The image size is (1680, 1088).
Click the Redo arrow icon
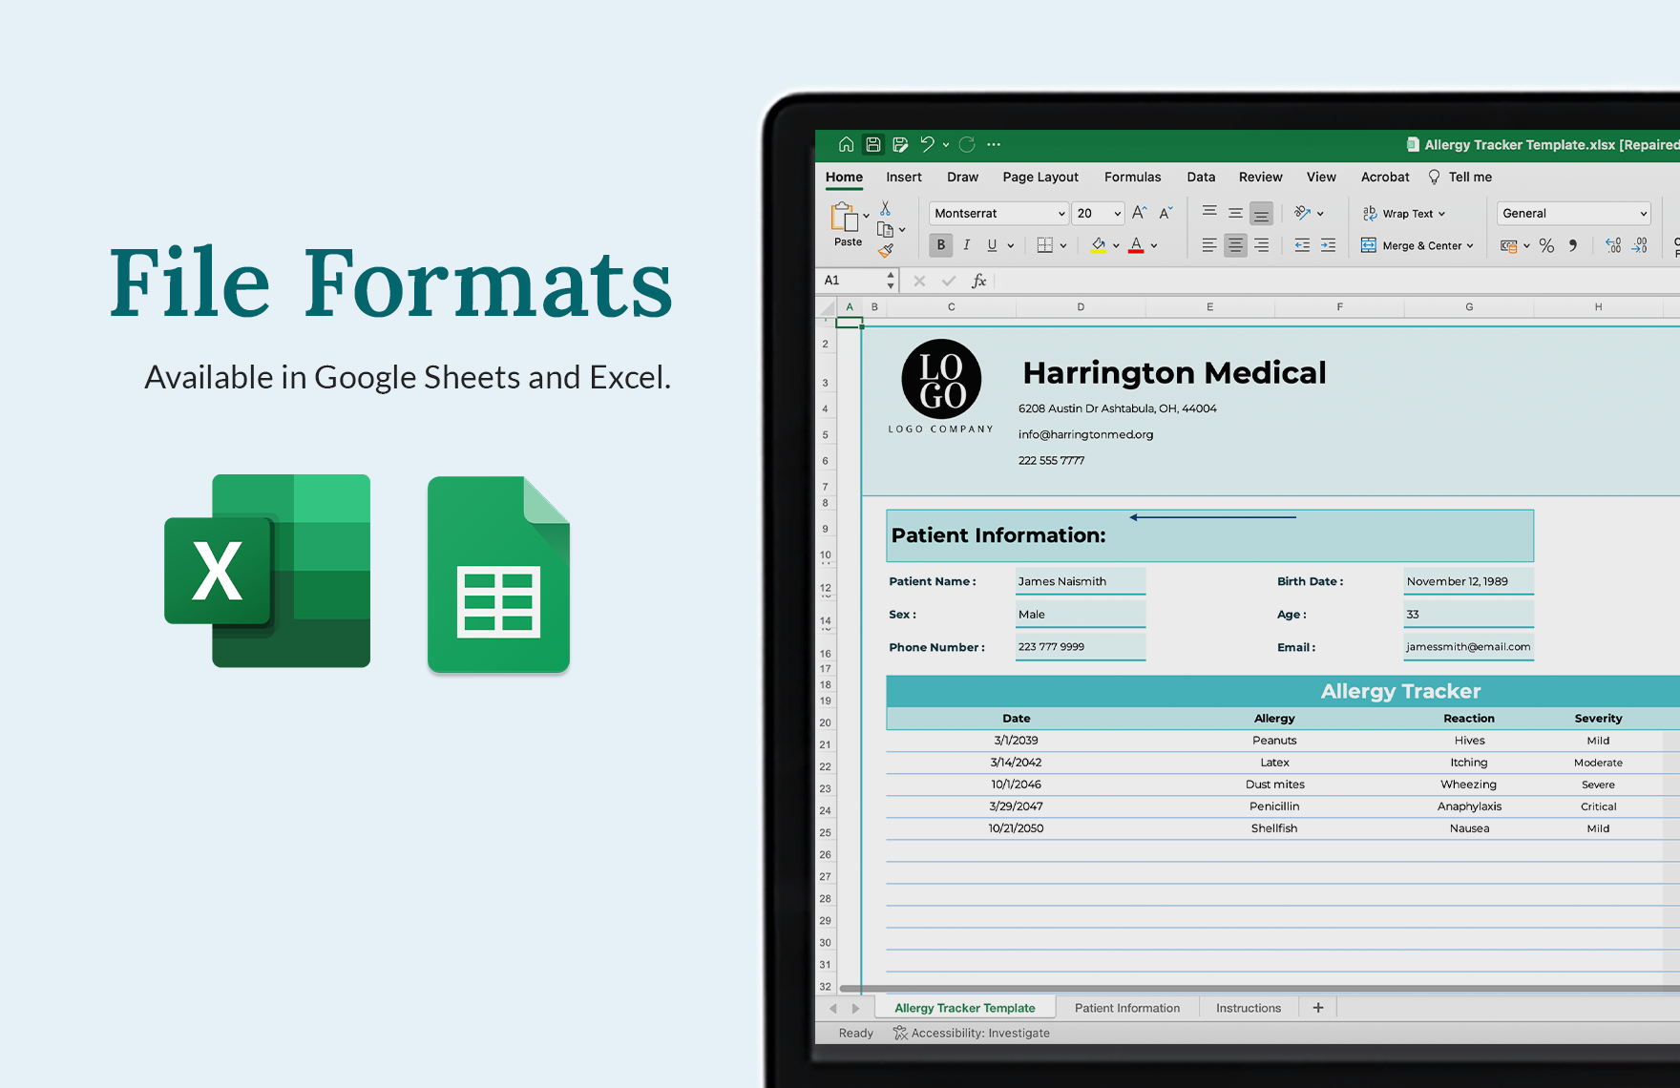(967, 144)
